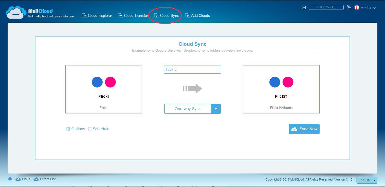Viewport: 385px width, 187px height.
Task: Open the Errors List
Action: [45, 179]
